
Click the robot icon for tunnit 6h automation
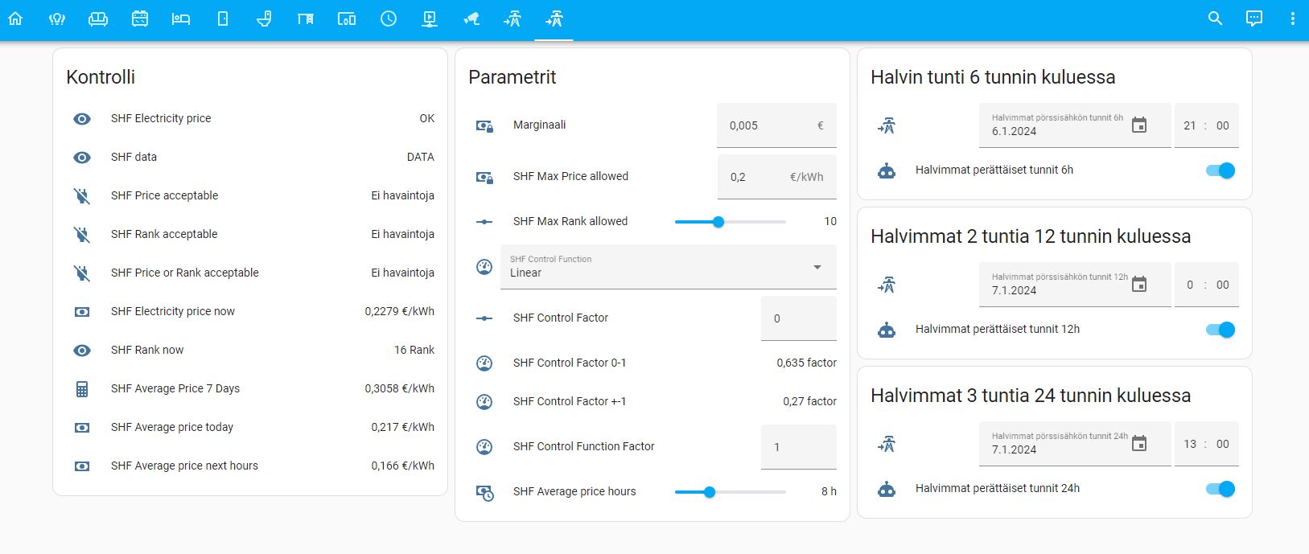click(x=886, y=170)
